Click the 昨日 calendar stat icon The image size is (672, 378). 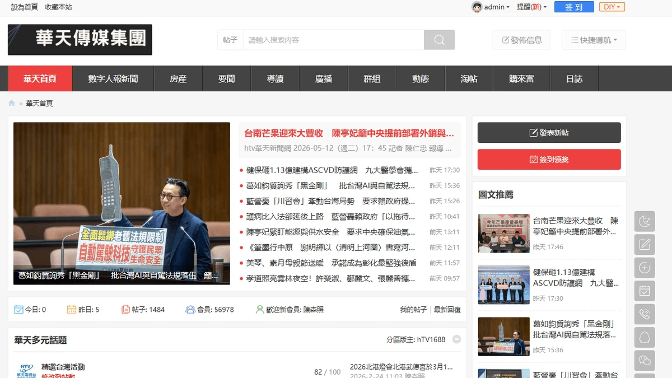[x=72, y=309]
